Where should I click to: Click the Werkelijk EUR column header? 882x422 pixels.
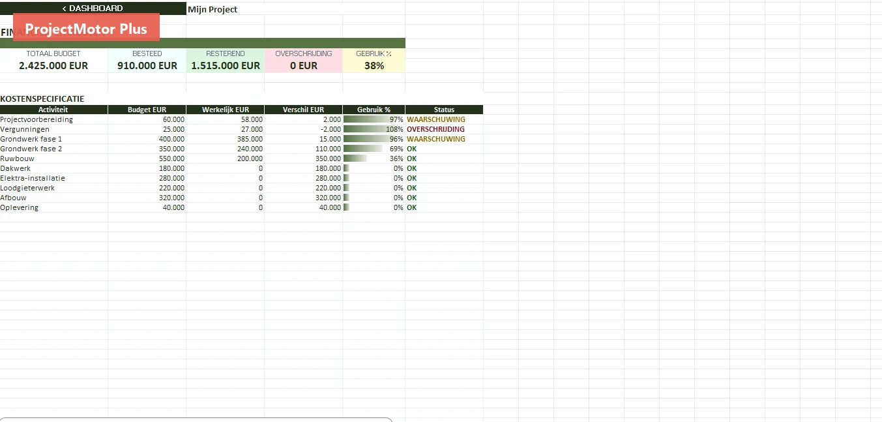click(225, 110)
